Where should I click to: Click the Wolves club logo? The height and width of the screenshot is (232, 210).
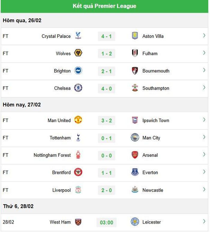[x=78, y=53]
